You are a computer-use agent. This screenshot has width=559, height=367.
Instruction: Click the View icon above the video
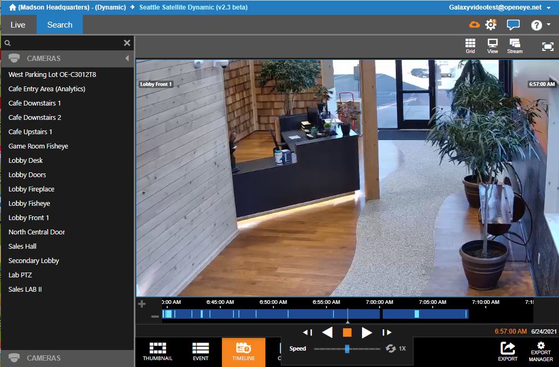(x=493, y=45)
